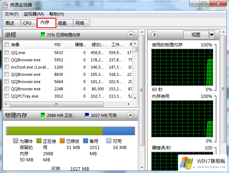Click the graph pane vertical scrollbar thumb

(x=223, y=89)
